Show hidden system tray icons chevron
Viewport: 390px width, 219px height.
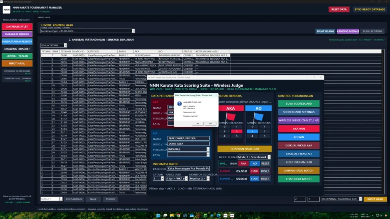tap(373, 215)
